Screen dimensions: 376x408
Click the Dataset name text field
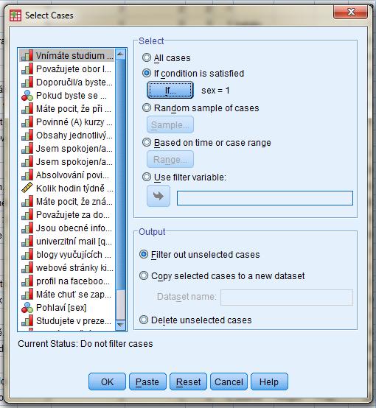pyautogui.click(x=287, y=297)
